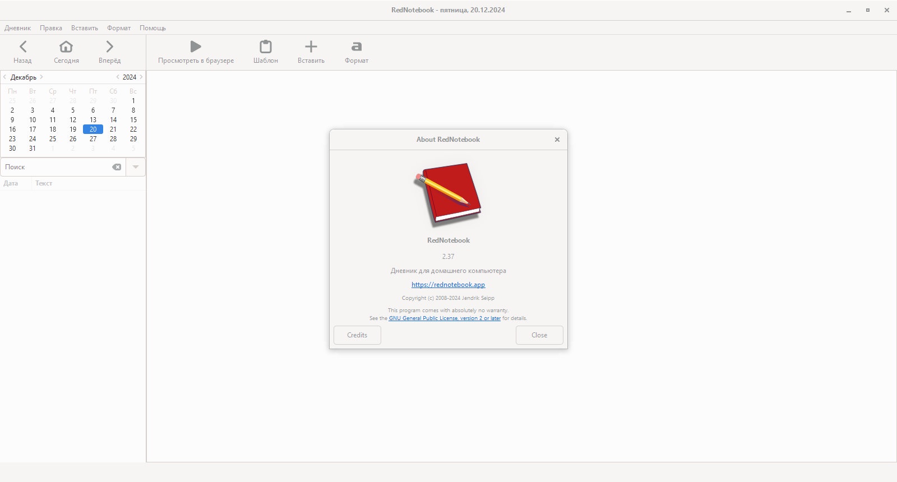897x482 pixels.
Task: Go to next year after 2024
Action: (x=141, y=77)
